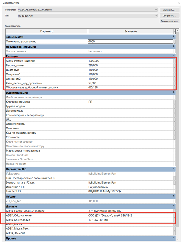Collapse the Несущие конструкции group
Viewport: 181px width, 242px height.
(174, 46)
